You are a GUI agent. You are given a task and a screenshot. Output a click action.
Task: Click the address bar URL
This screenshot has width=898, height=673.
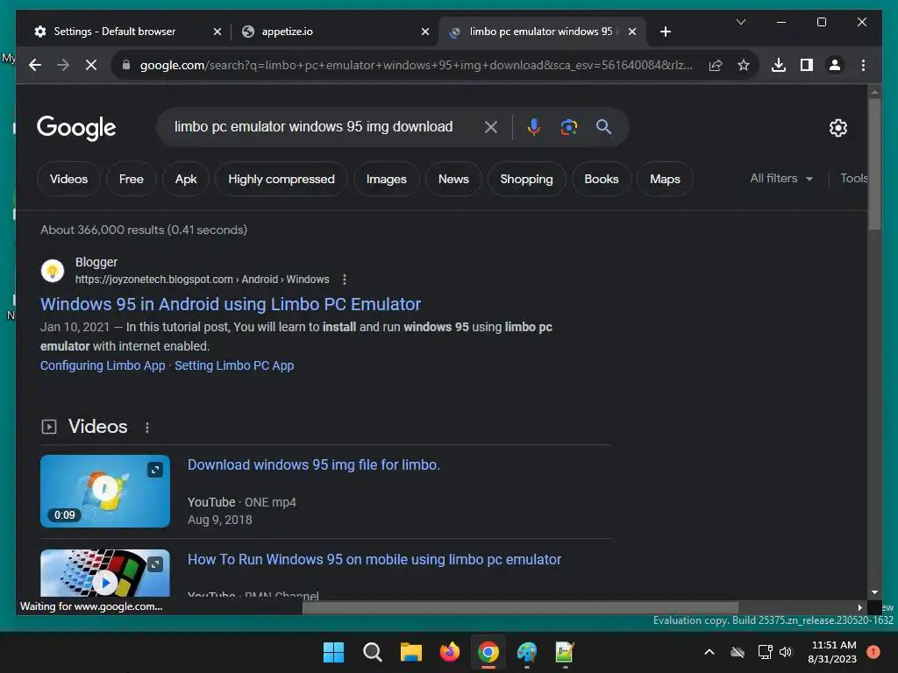[417, 65]
